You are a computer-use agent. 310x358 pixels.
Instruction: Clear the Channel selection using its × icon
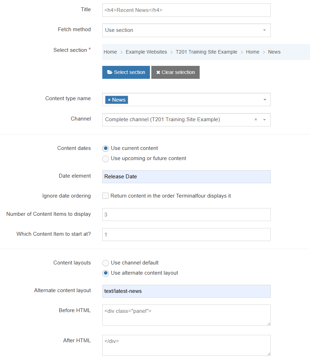click(255, 119)
